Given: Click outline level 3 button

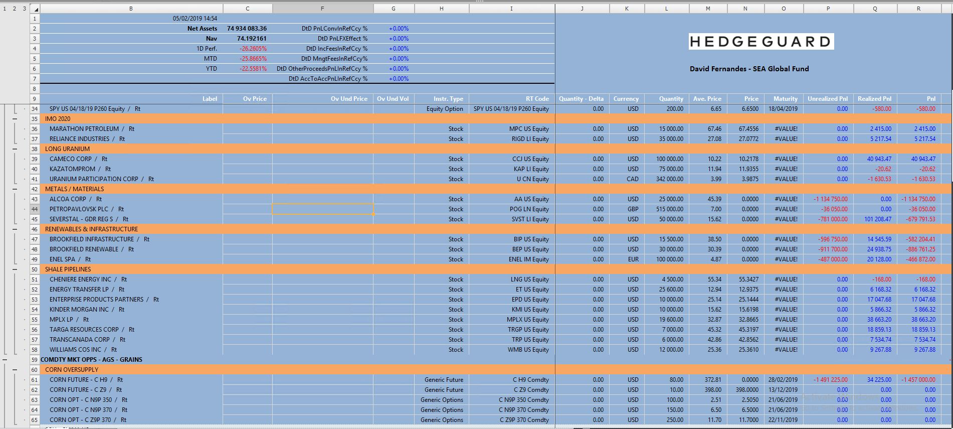Looking at the screenshot, I should tap(24, 9).
